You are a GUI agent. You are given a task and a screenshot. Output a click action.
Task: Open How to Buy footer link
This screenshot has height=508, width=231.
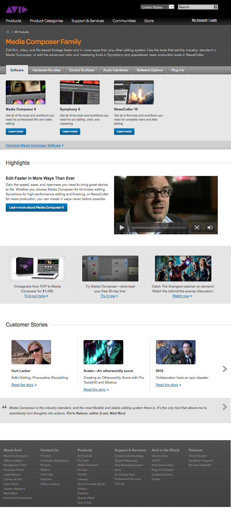(84, 503)
